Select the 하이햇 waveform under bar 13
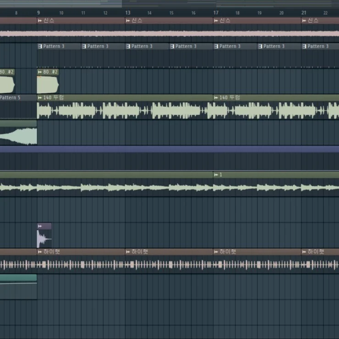The width and height of the screenshot is (339, 339). [x=169, y=265]
